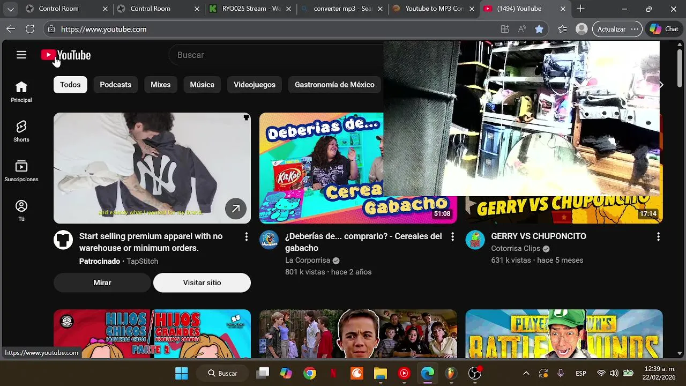686x386 pixels.
Task: Open browser favorites list
Action: [x=562, y=29]
